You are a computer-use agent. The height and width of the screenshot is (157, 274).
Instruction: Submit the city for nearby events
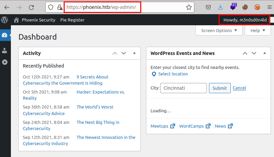click(220, 88)
